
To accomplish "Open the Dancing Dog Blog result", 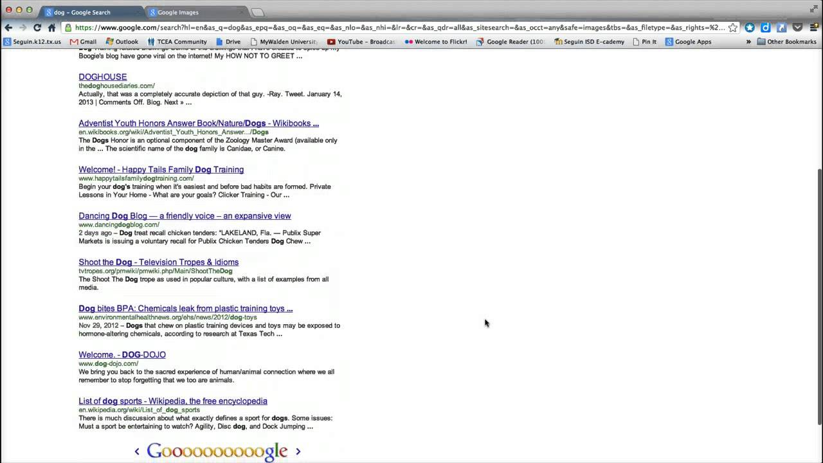I will click(185, 215).
